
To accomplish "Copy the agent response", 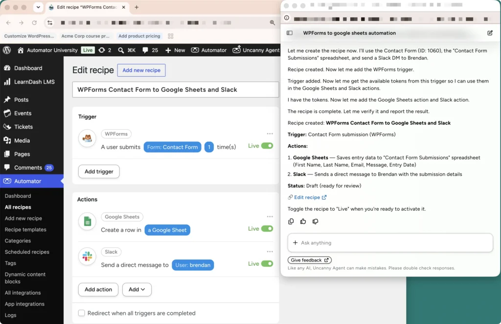I will 291,221.
